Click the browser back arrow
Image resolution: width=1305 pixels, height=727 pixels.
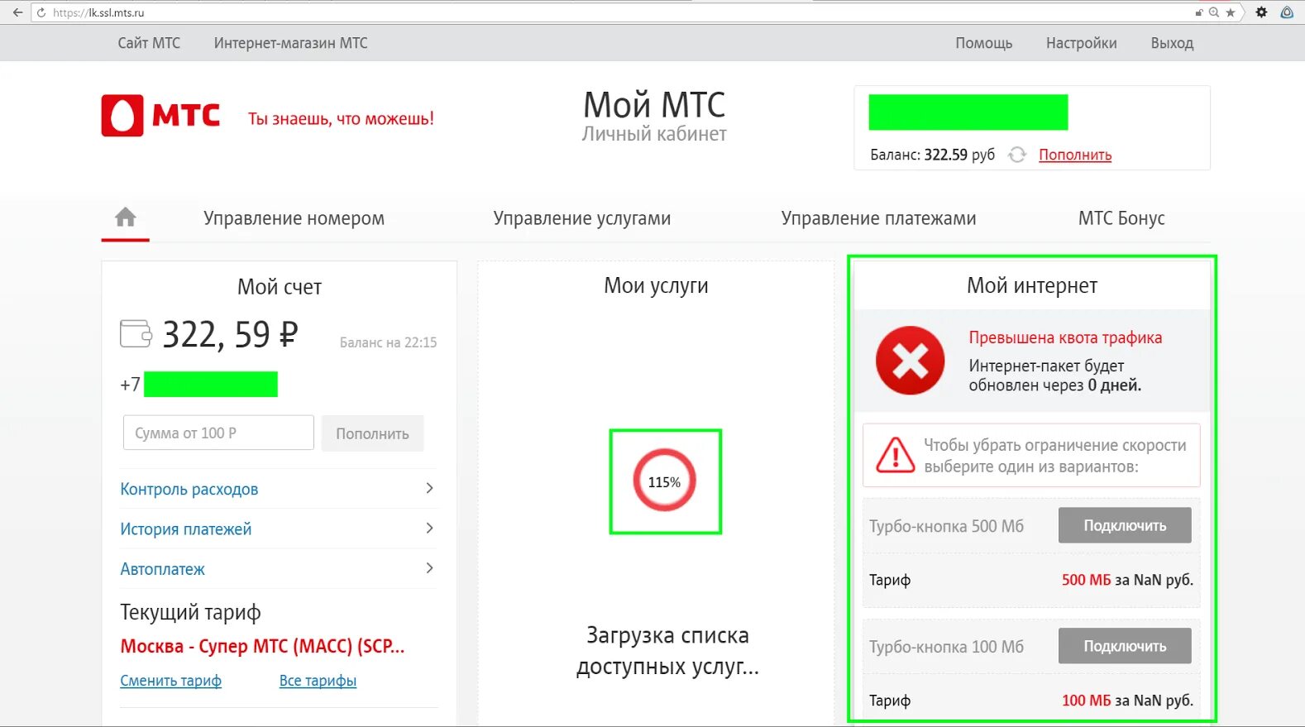pyautogui.click(x=17, y=12)
